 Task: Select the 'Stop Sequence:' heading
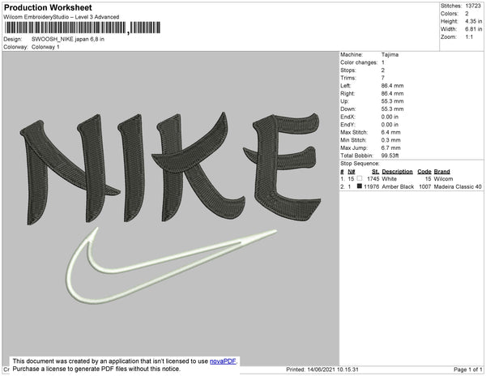pos(360,164)
